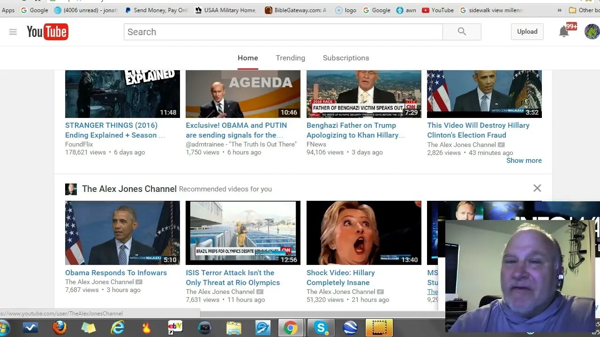
Task: Click '178,621 views' text
Action: click(85, 153)
